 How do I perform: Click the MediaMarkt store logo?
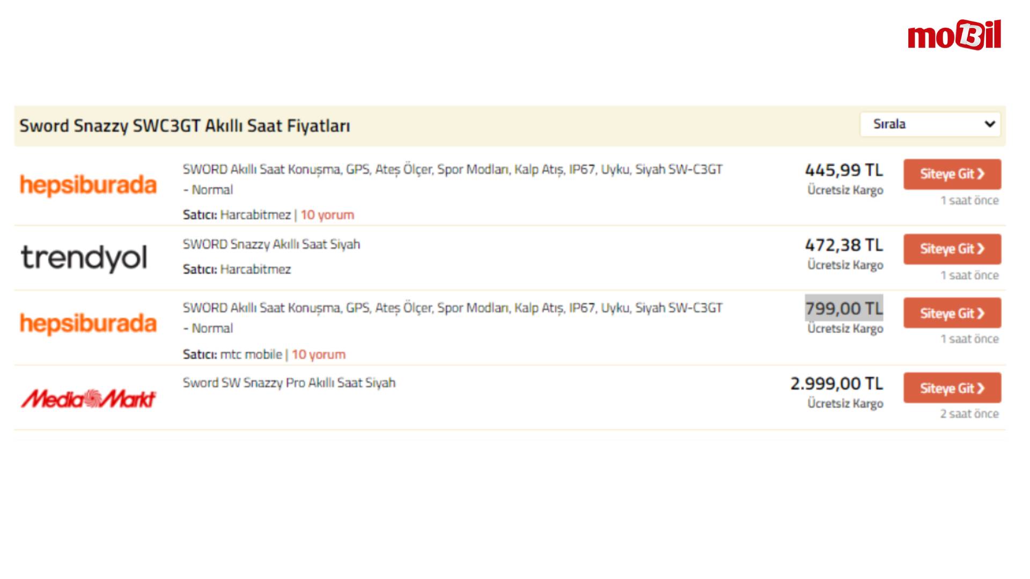[x=89, y=398]
